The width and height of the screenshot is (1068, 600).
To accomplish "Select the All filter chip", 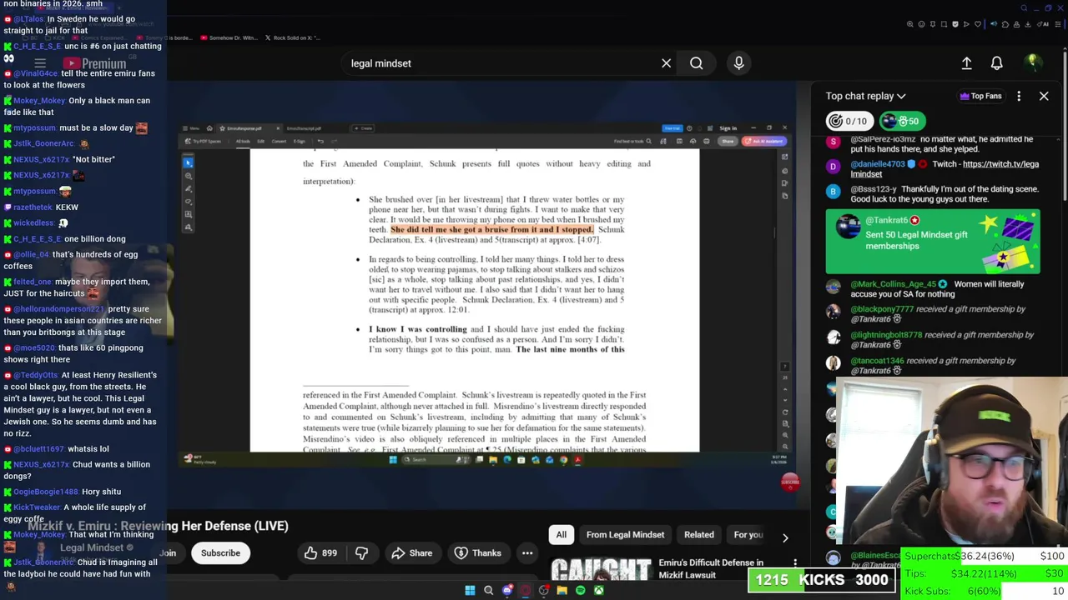I will (562, 535).
